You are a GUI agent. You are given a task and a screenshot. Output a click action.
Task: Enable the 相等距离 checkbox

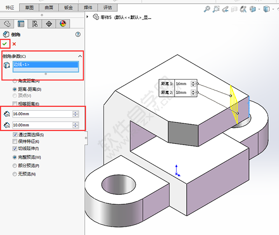coord(15,104)
